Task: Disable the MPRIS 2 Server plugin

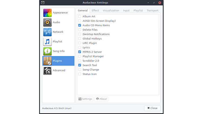Action: [x=80, y=52]
